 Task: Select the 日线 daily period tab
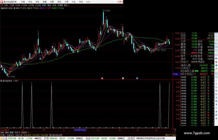tap(44, 5)
